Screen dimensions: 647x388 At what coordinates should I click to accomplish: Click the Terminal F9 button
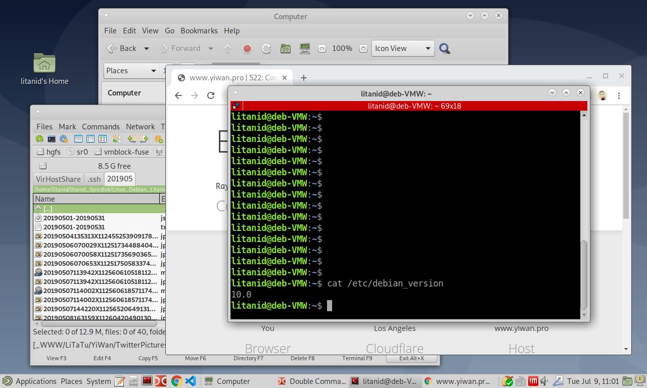357,358
